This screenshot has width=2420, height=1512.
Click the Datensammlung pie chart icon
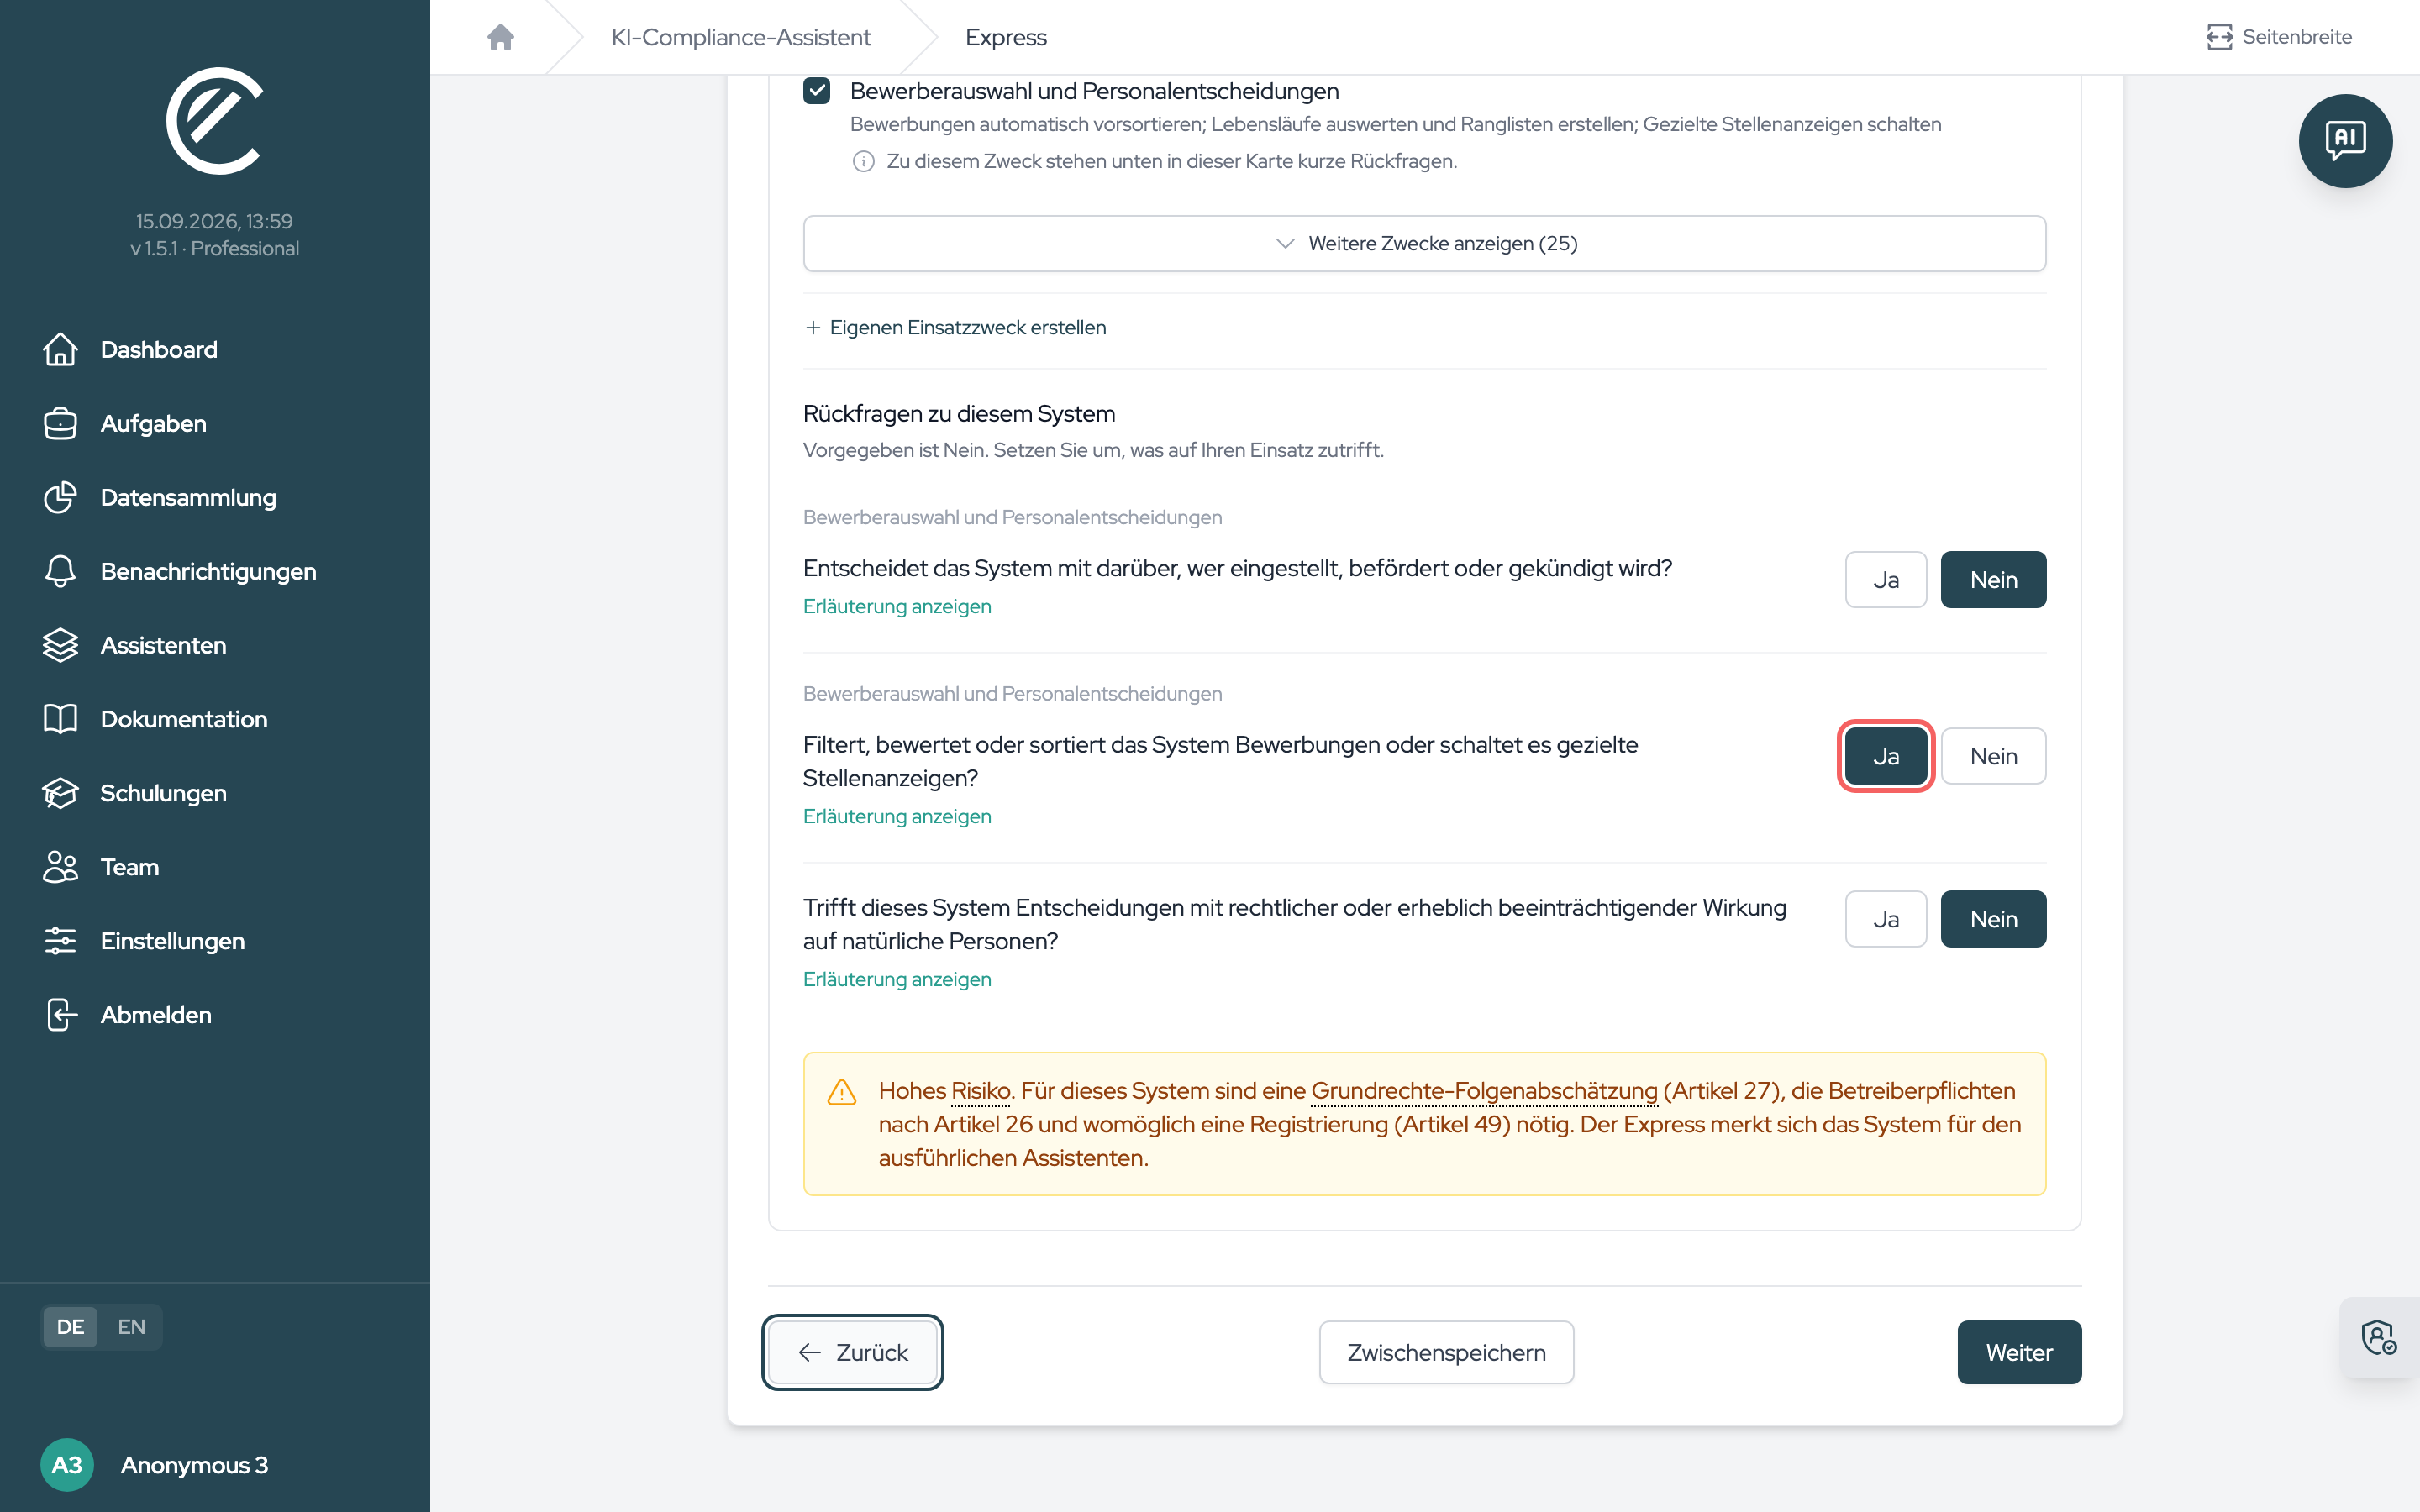60,497
